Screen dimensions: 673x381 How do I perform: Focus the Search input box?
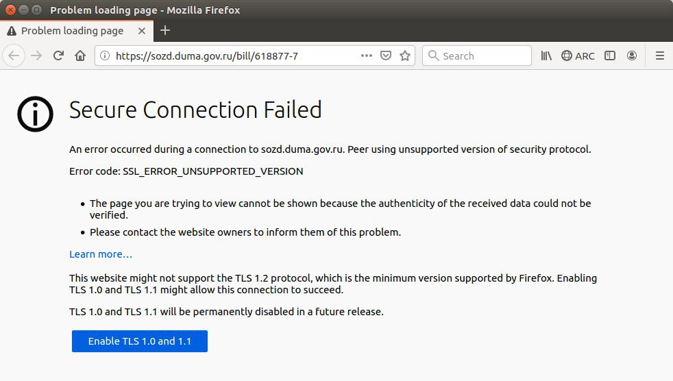coord(477,56)
